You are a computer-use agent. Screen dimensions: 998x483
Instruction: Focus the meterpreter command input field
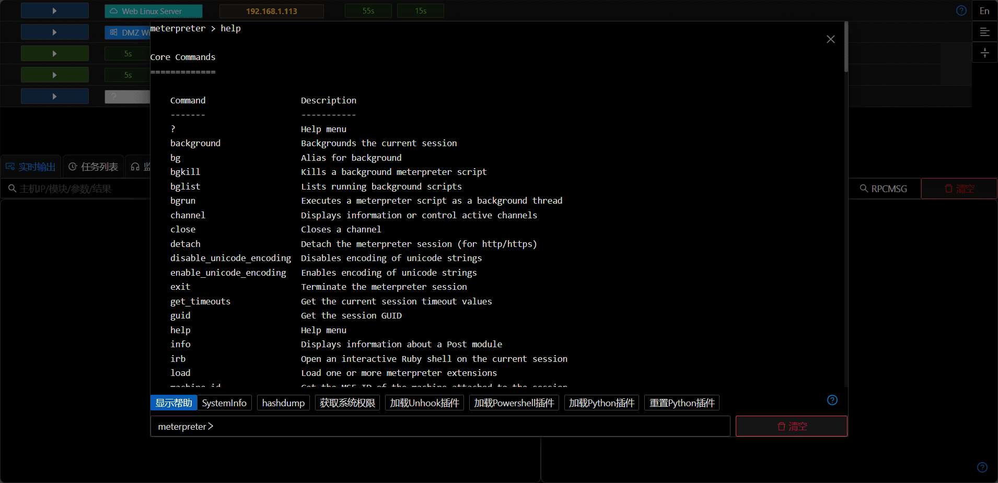[440, 426]
